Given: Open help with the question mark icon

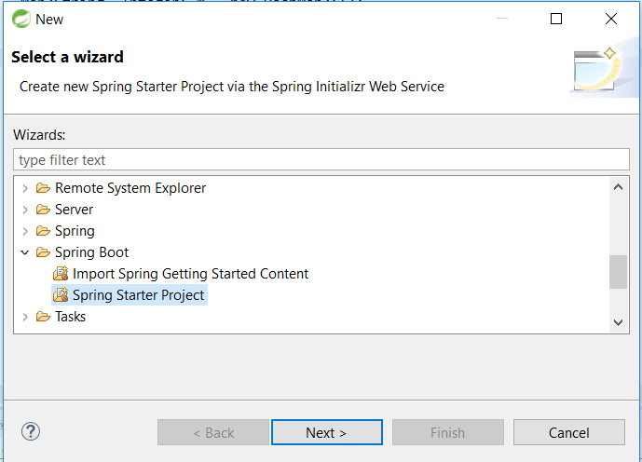Looking at the screenshot, I should point(31,431).
